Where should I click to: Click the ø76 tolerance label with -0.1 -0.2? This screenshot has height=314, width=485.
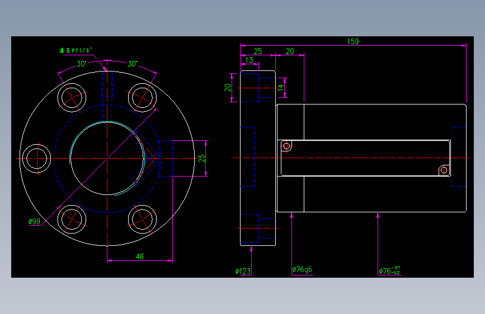[x=389, y=270]
